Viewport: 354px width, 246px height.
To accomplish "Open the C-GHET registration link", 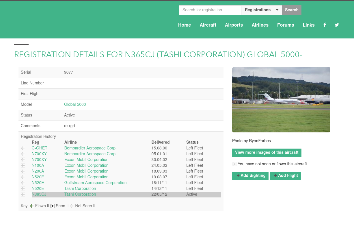I will tap(40, 148).
